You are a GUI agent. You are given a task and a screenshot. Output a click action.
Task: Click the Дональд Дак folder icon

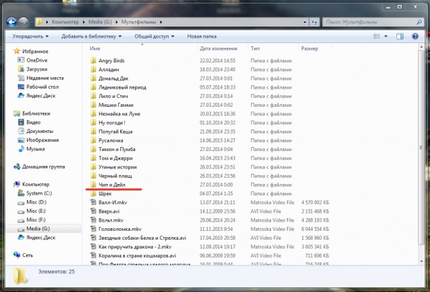[x=93, y=78]
